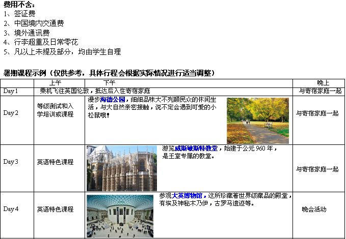
Task: Select the Day 4 row label cell
Action: (x=11, y=209)
